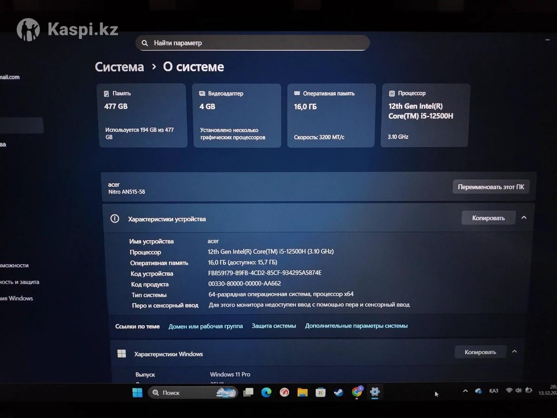557x418 pixels.
Task: Collapse the Характеристики Windows section
Action: click(514, 352)
